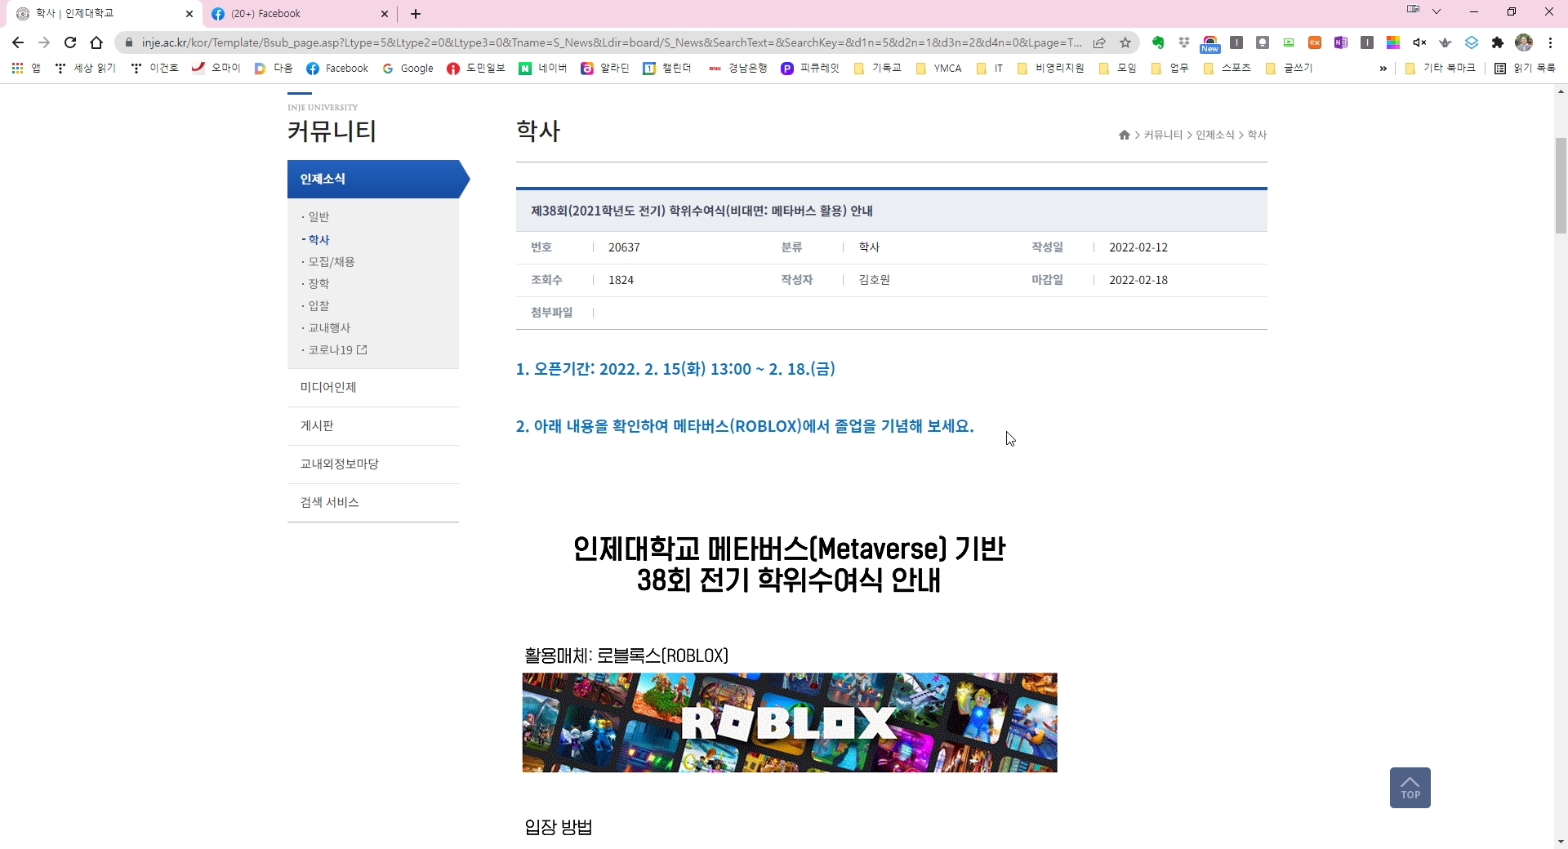Open the 오마이 bookmark
Screen dimensions: 1568x849
click(216, 68)
